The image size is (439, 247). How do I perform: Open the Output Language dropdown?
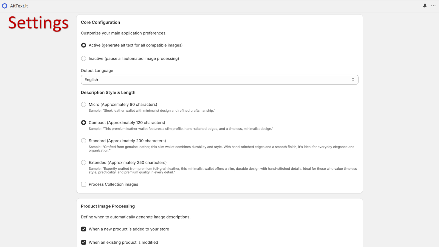(x=219, y=79)
